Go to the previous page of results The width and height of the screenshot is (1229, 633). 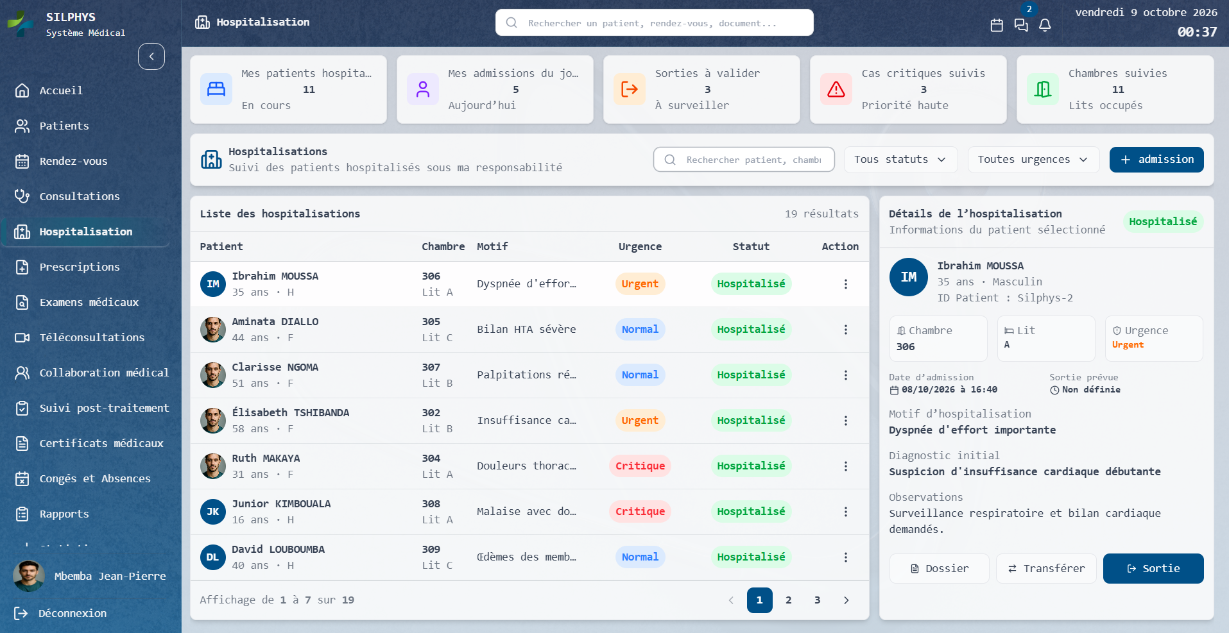tap(731, 600)
